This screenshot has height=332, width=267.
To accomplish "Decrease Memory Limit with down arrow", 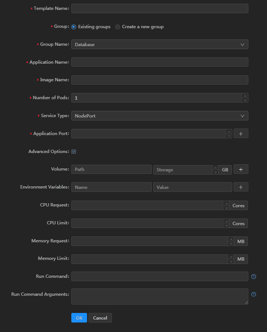I will [231, 261].
